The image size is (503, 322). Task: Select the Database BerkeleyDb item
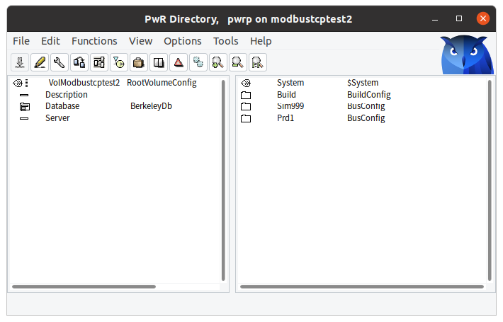click(62, 106)
